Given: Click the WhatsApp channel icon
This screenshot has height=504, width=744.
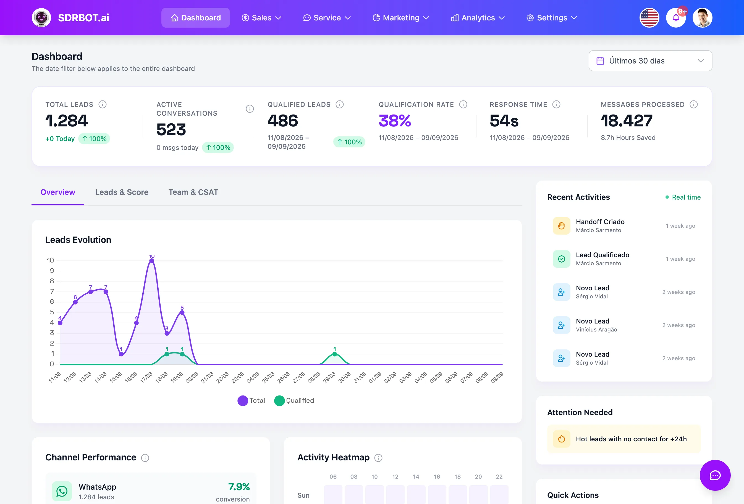Looking at the screenshot, I should click(62, 491).
